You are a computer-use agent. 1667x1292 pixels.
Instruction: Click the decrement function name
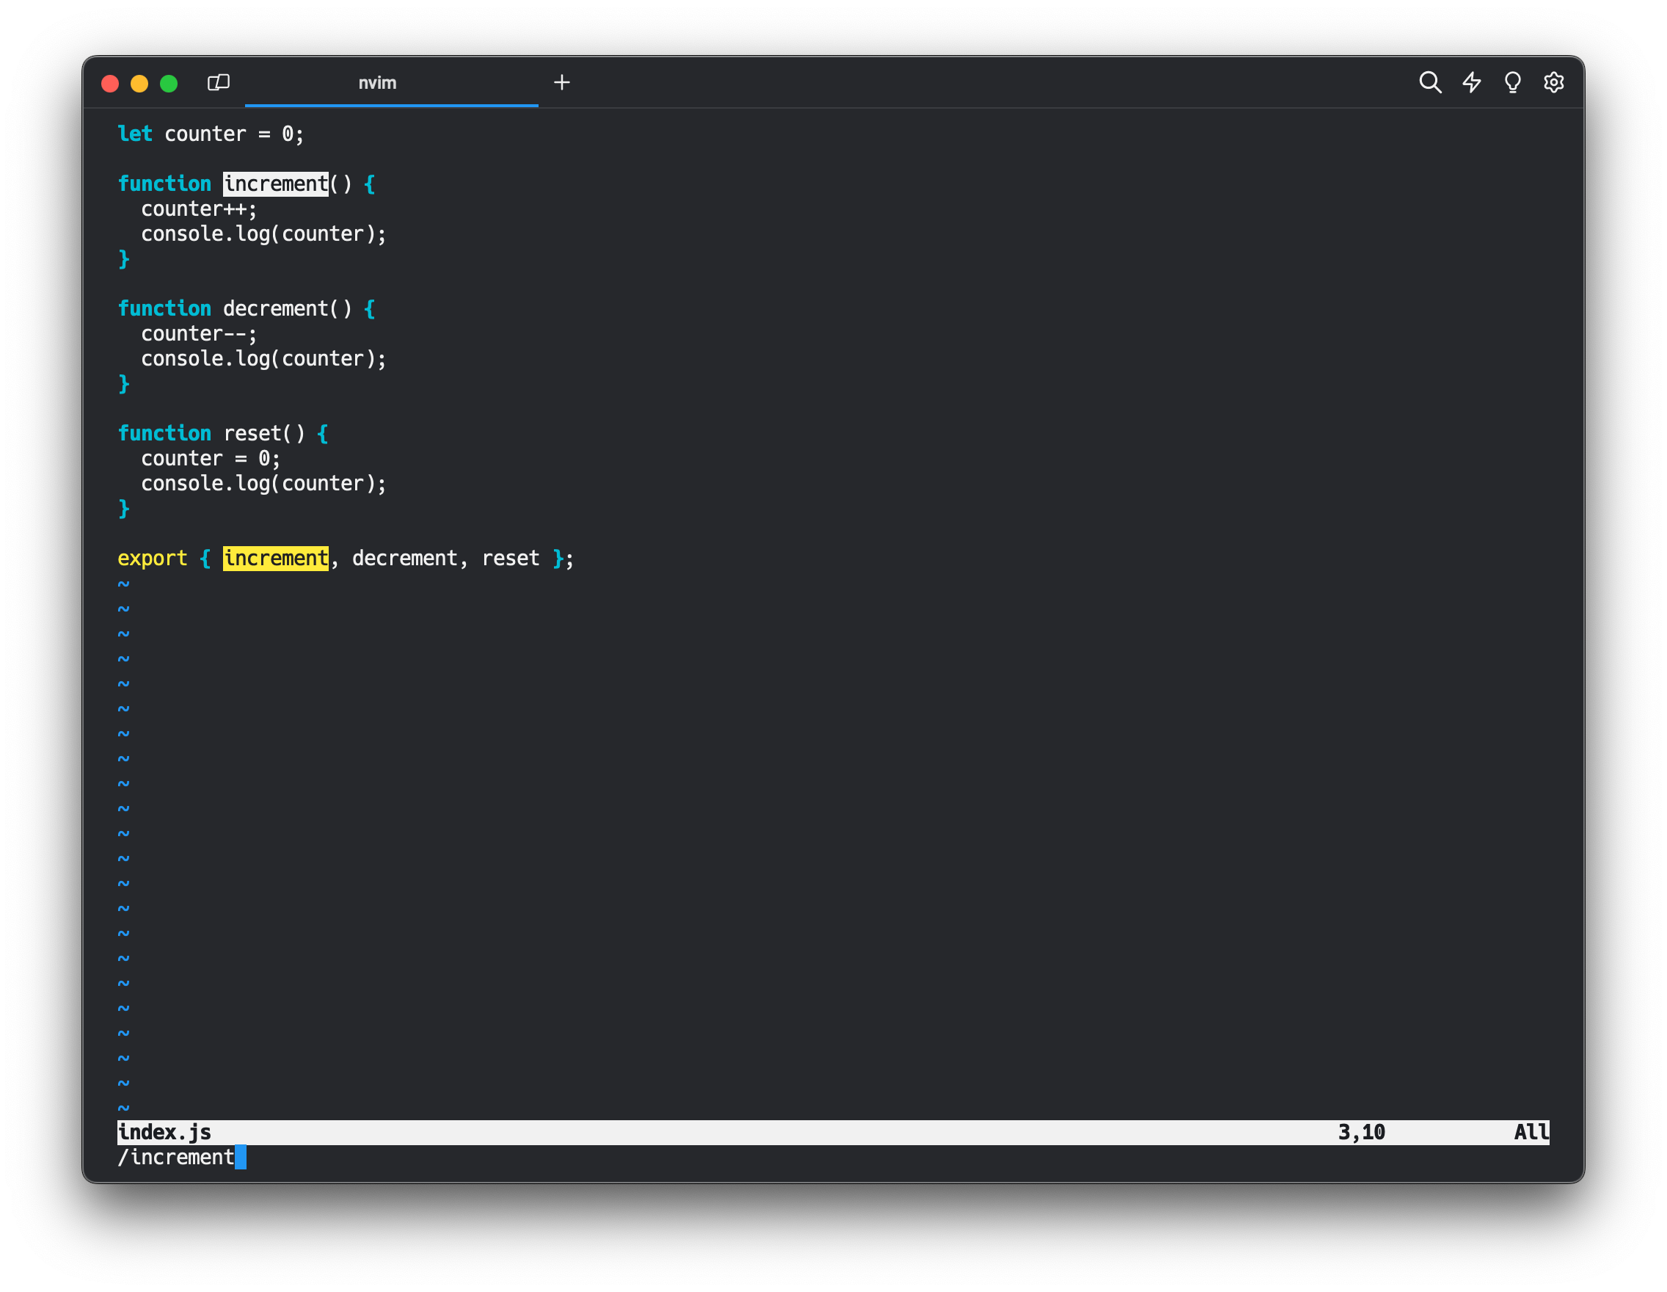276,308
